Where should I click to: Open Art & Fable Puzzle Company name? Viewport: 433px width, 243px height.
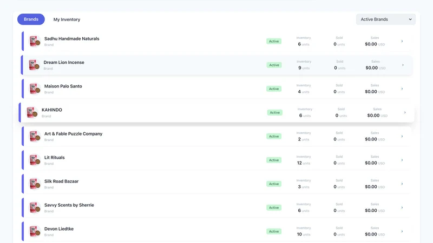[x=73, y=133]
